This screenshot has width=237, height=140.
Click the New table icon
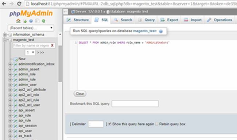click(x=15, y=59)
